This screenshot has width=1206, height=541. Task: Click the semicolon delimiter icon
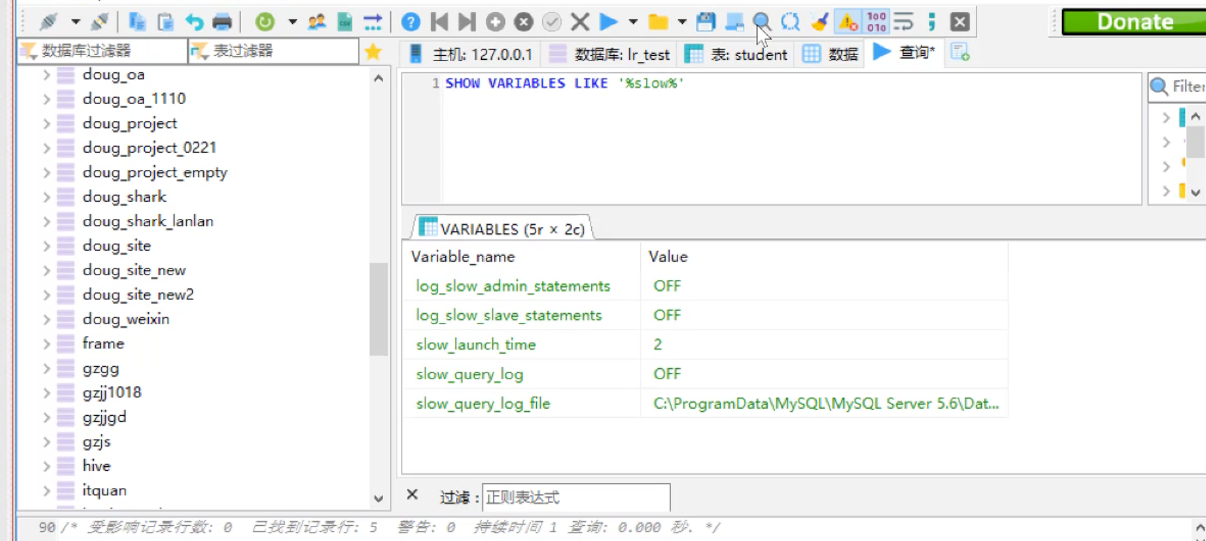(x=932, y=22)
